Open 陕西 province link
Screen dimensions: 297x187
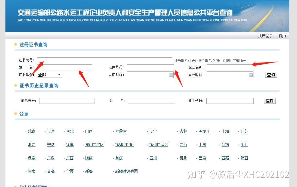[244, 158]
